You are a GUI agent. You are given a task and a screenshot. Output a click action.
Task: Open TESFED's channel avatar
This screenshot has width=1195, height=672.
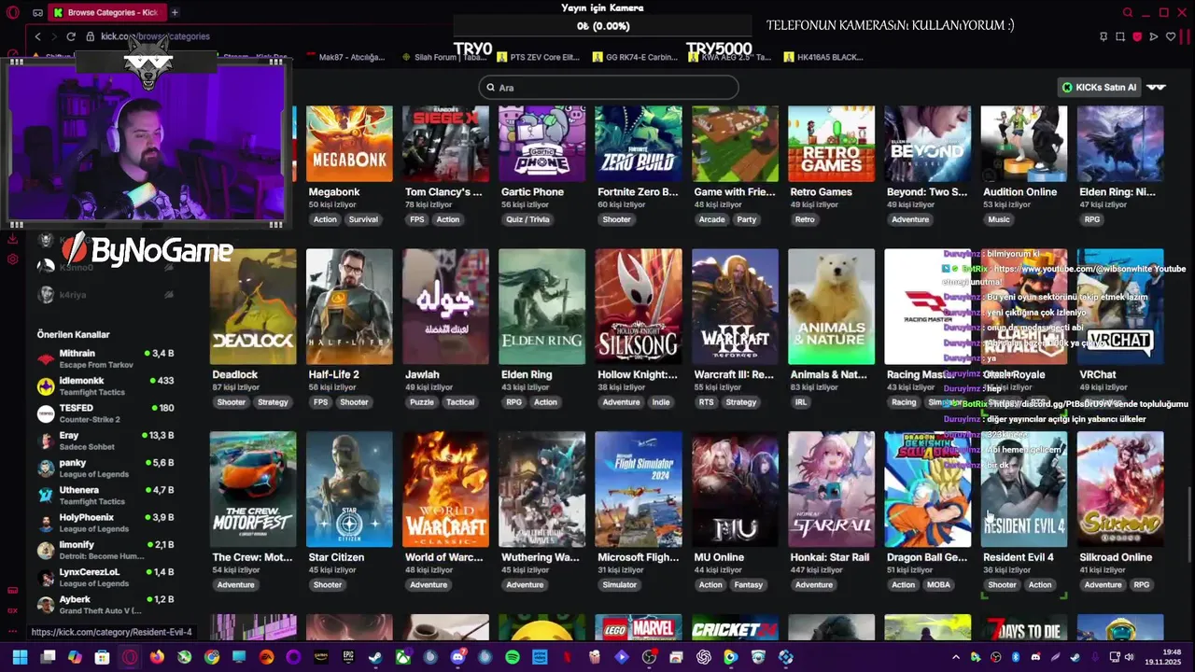[x=46, y=413]
